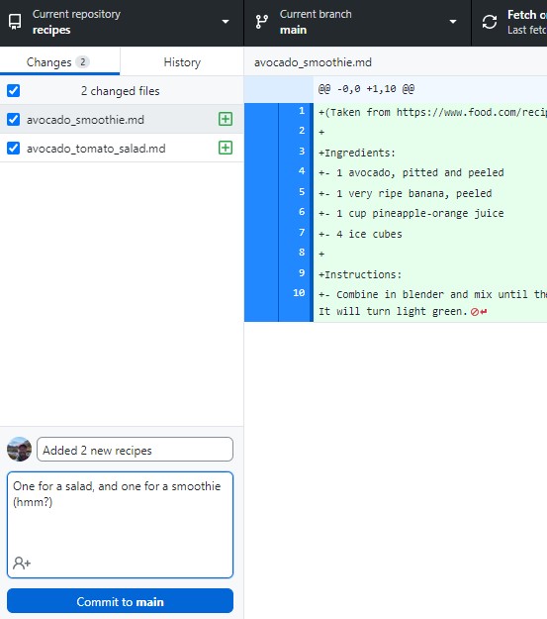Click the '(Taken from https://www.food.com' diff line

click(432, 113)
